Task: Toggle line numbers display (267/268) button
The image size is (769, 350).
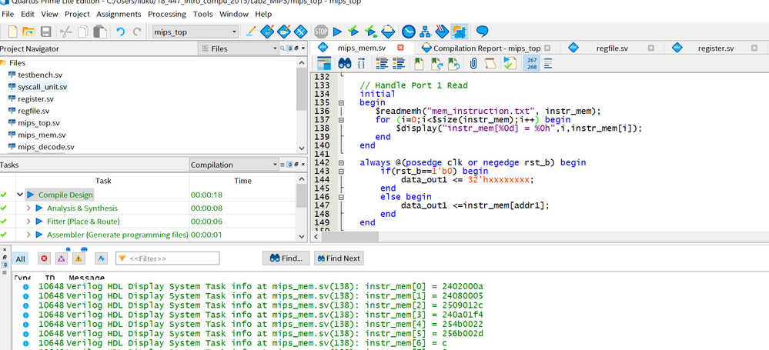Action: click(x=532, y=64)
